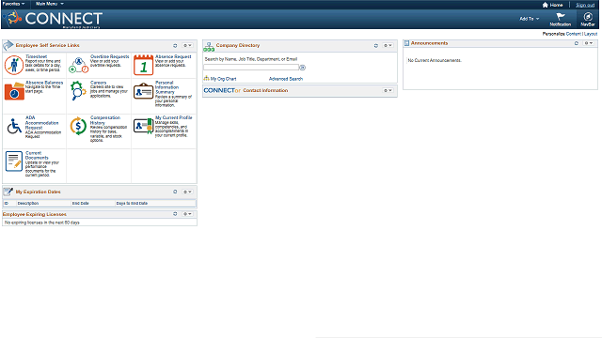The height and width of the screenshot is (338, 602).
Task: Open the Current Documents link
Action: coord(37,155)
